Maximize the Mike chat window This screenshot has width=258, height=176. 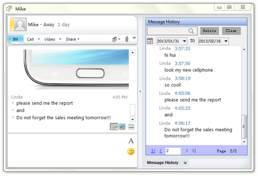(229, 7)
